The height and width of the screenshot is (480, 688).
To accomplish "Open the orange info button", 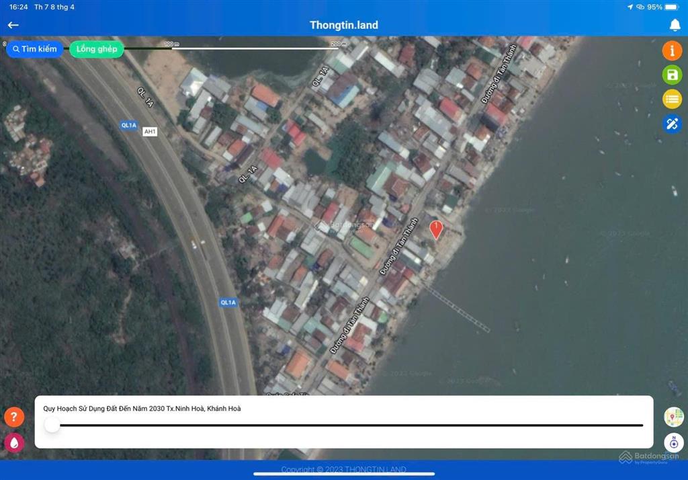I will (x=672, y=50).
